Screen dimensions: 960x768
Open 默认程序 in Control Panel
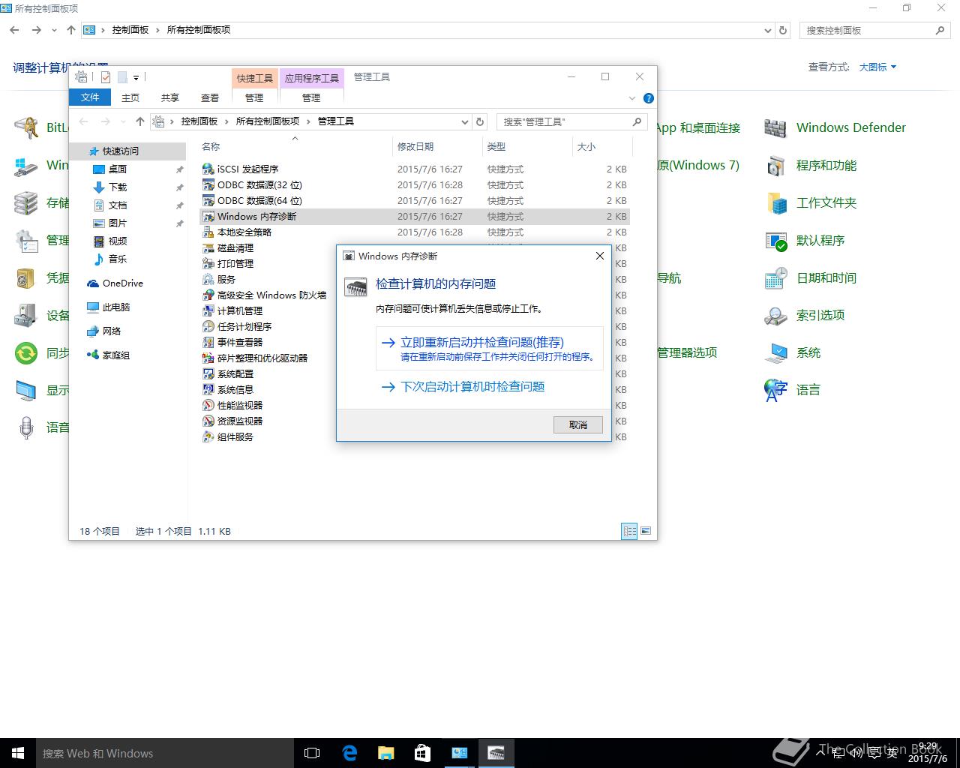(804, 240)
